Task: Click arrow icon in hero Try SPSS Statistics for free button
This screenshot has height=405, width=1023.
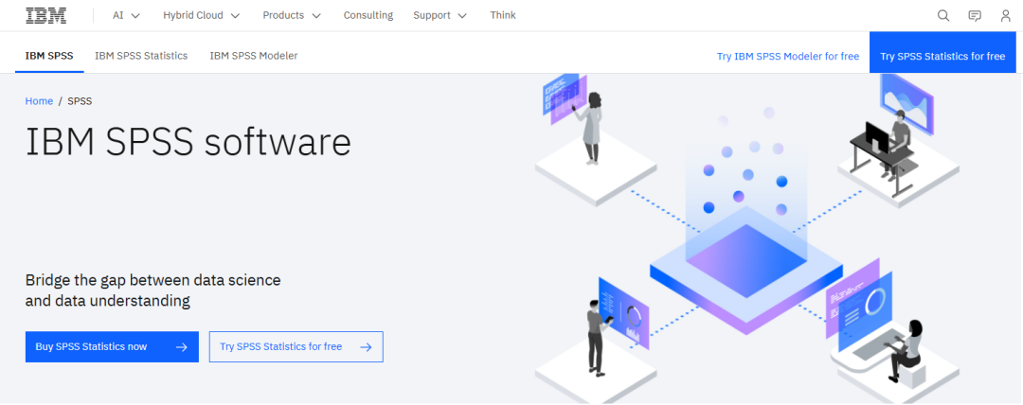Action: 366,347
